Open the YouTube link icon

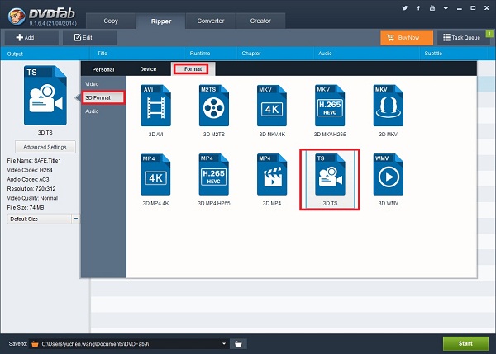tap(432, 8)
